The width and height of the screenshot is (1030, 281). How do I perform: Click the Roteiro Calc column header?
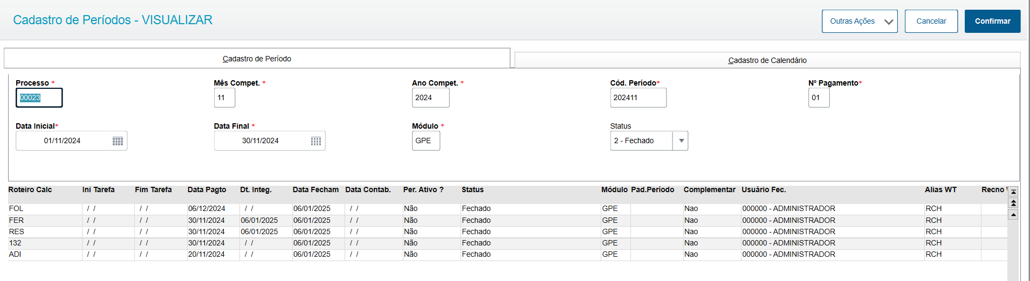pyautogui.click(x=30, y=189)
